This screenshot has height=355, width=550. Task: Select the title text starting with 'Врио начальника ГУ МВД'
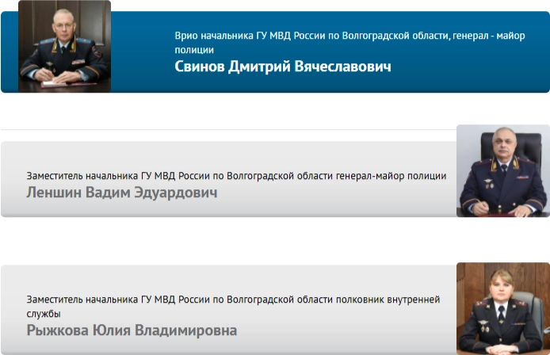click(x=349, y=43)
